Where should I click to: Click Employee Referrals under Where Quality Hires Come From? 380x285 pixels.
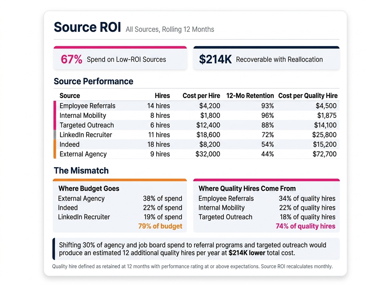pos(226,199)
